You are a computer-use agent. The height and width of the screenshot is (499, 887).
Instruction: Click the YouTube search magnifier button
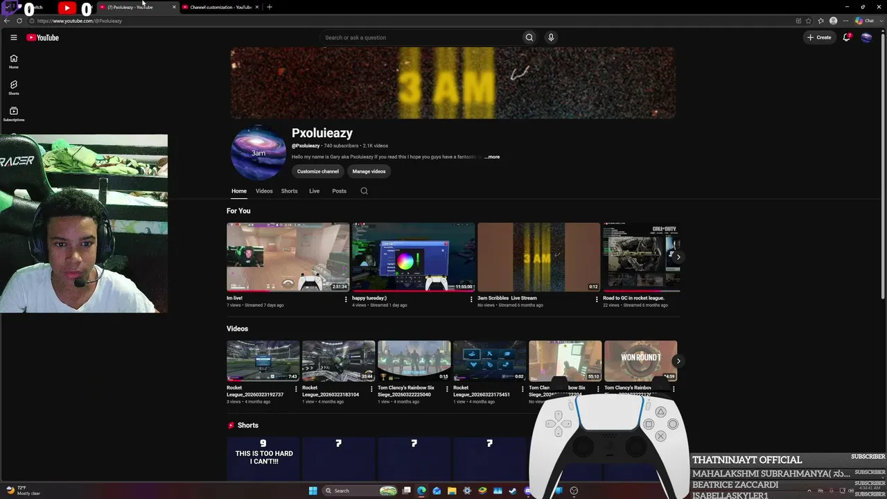pos(529,37)
